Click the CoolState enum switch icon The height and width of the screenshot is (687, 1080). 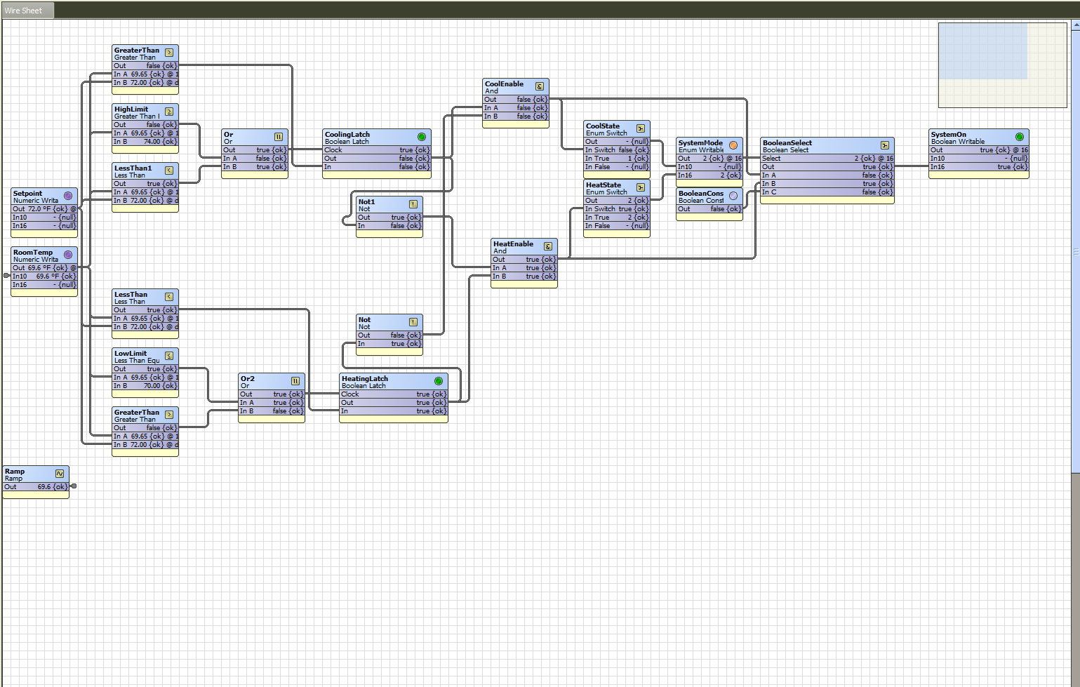pyautogui.click(x=641, y=128)
